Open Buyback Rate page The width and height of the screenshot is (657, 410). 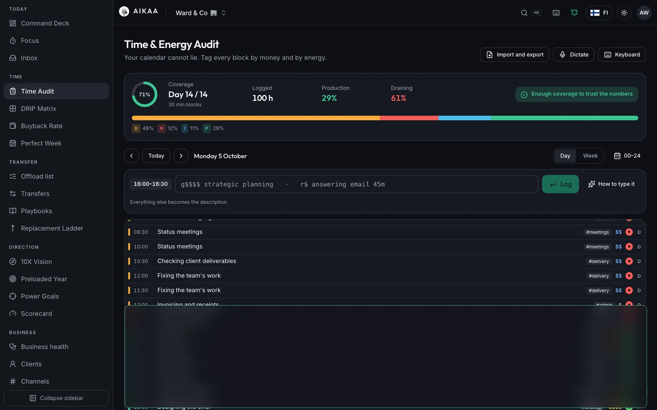click(56, 126)
